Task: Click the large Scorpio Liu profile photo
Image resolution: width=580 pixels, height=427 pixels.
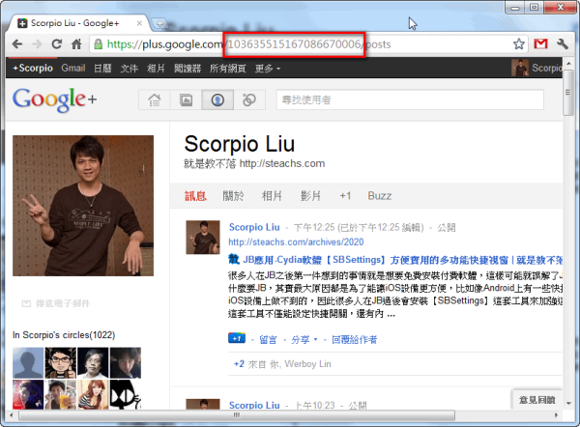Action: point(83,206)
